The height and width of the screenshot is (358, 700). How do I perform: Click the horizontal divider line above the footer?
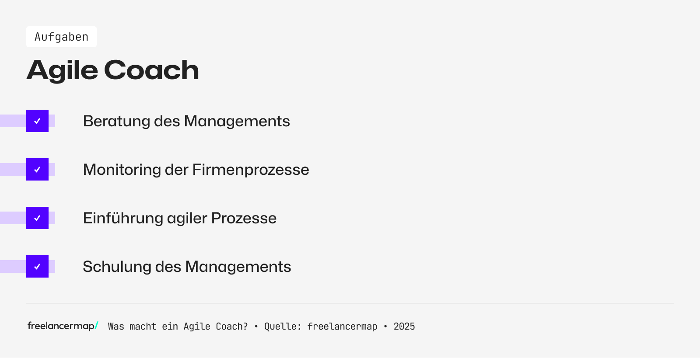tap(350, 303)
